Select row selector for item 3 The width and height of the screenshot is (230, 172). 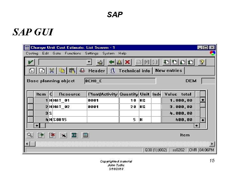click(31, 113)
